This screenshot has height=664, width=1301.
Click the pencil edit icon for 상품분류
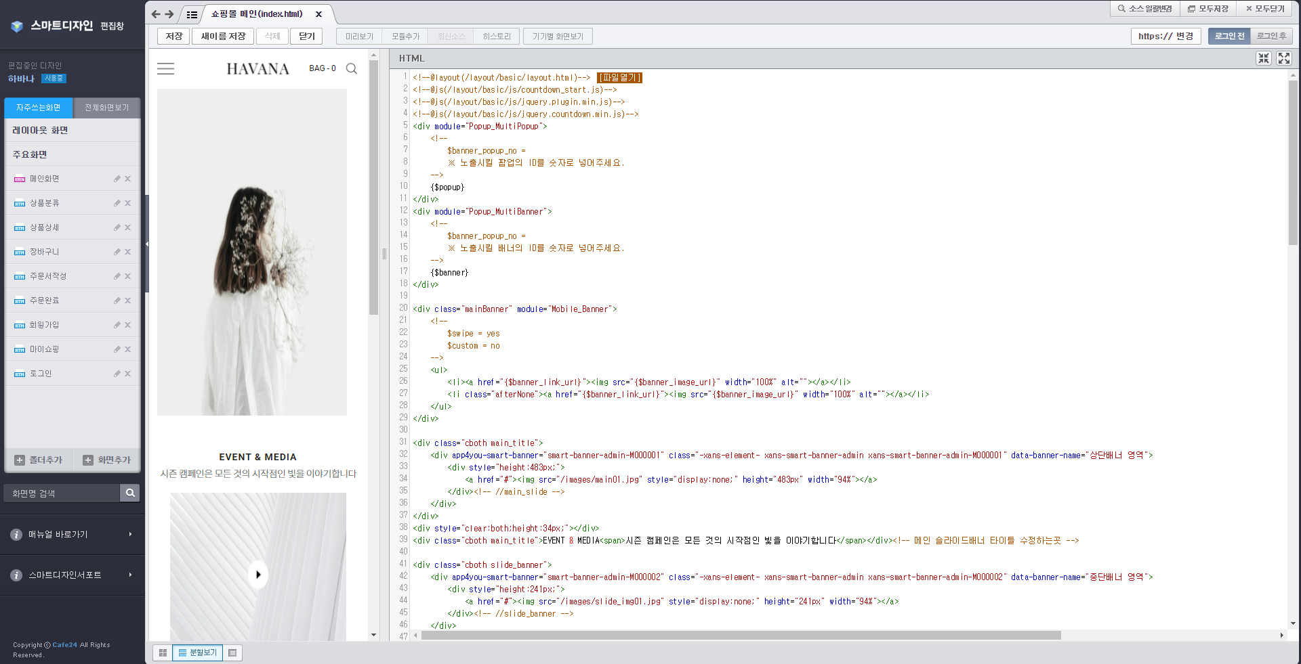click(x=117, y=203)
